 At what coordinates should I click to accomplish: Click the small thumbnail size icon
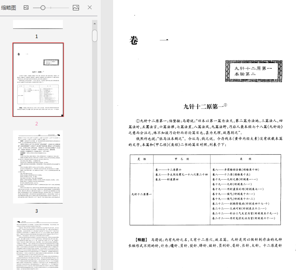click(x=26, y=8)
